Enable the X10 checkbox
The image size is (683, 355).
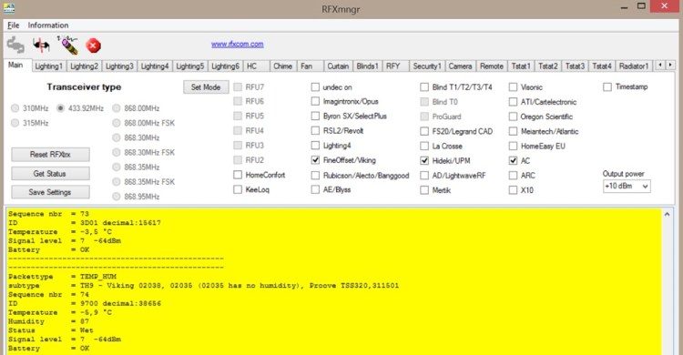513,190
